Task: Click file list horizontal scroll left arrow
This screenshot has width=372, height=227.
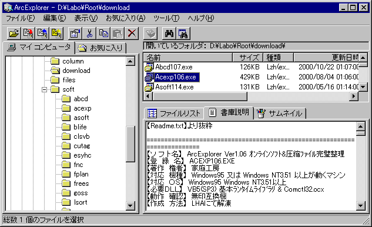Action: pyautogui.click(x=148, y=96)
